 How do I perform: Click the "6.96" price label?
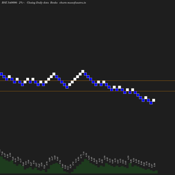[86, 155]
